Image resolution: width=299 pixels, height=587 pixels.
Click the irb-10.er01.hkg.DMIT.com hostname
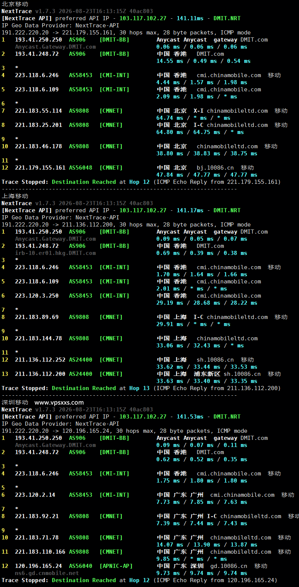[55, 253]
